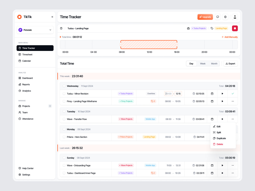This screenshot has height=191, width=255.
Task: Go to the Dashboard page
Action: coord(35,78)
